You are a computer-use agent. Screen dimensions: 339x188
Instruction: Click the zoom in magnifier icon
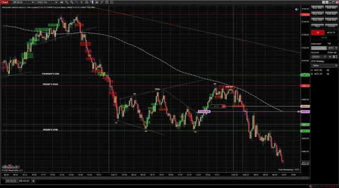(72, 2)
